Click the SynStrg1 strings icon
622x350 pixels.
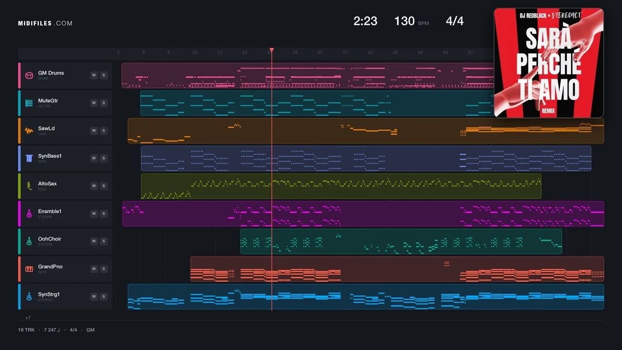click(29, 297)
